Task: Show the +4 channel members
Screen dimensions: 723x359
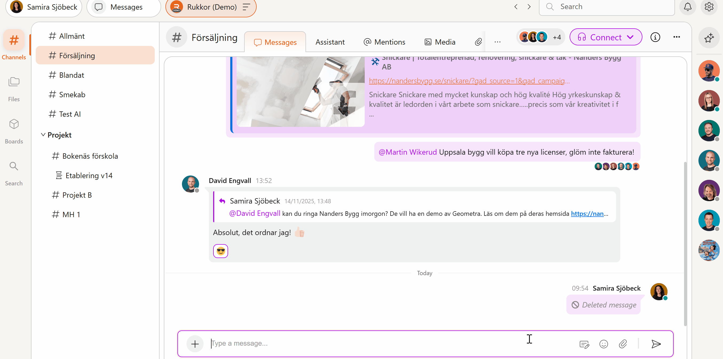Action: 557,37
